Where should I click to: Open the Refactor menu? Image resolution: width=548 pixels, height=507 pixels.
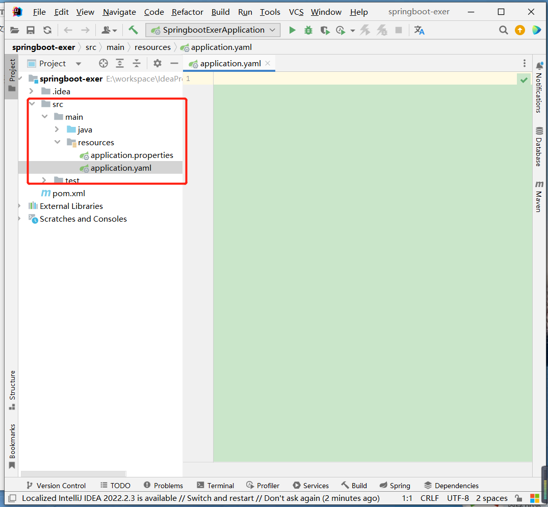(187, 12)
